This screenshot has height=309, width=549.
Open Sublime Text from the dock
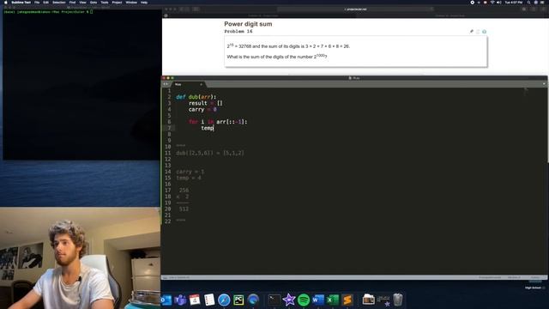(347, 300)
